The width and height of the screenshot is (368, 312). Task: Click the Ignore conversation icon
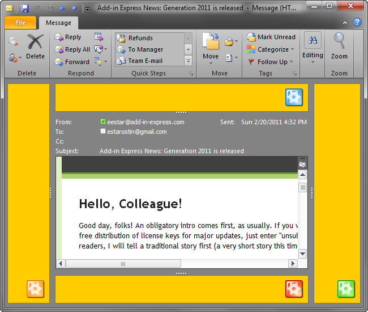point(13,41)
